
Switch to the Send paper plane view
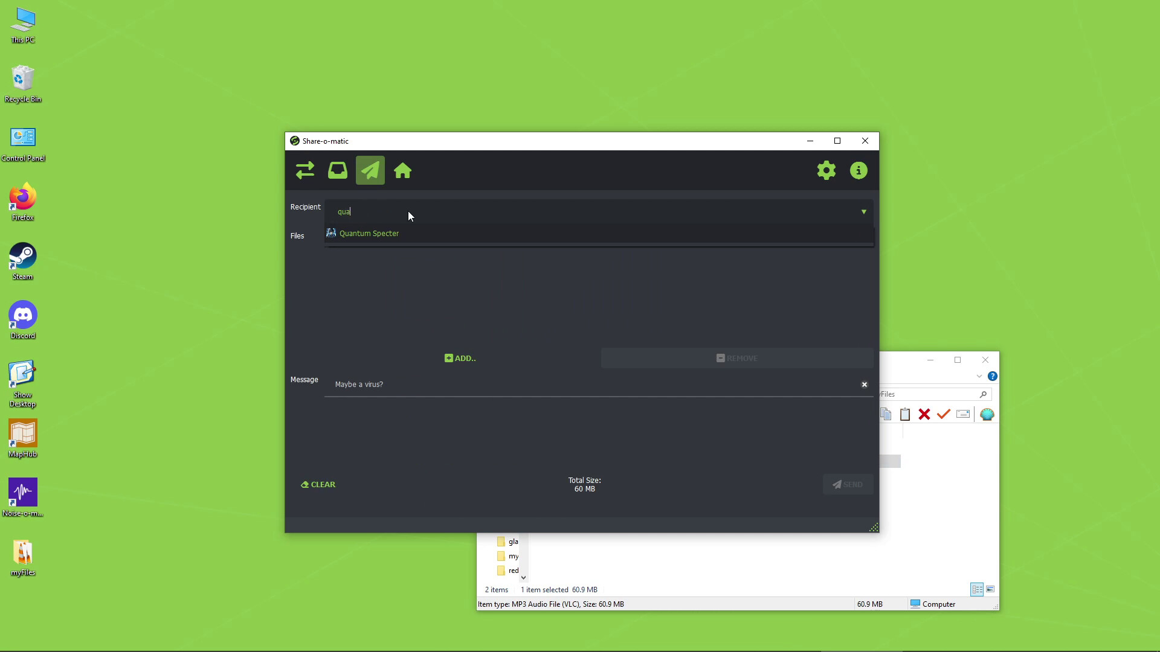[x=370, y=170]
